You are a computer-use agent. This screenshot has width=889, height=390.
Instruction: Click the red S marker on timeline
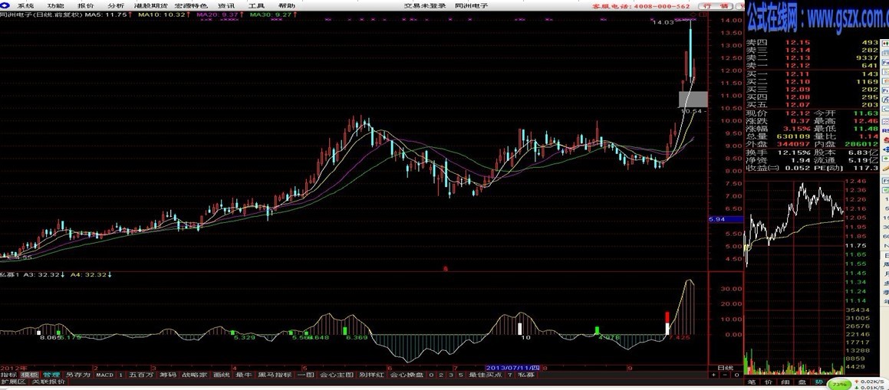[x=446, y=269]
